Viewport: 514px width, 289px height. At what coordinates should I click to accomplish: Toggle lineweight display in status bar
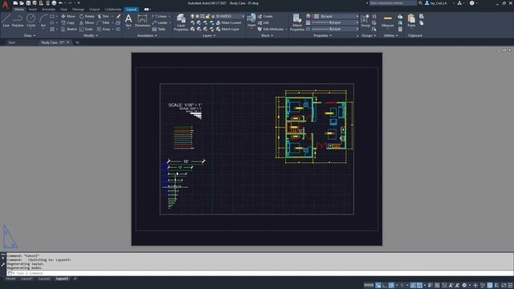(x=430, y=286)
